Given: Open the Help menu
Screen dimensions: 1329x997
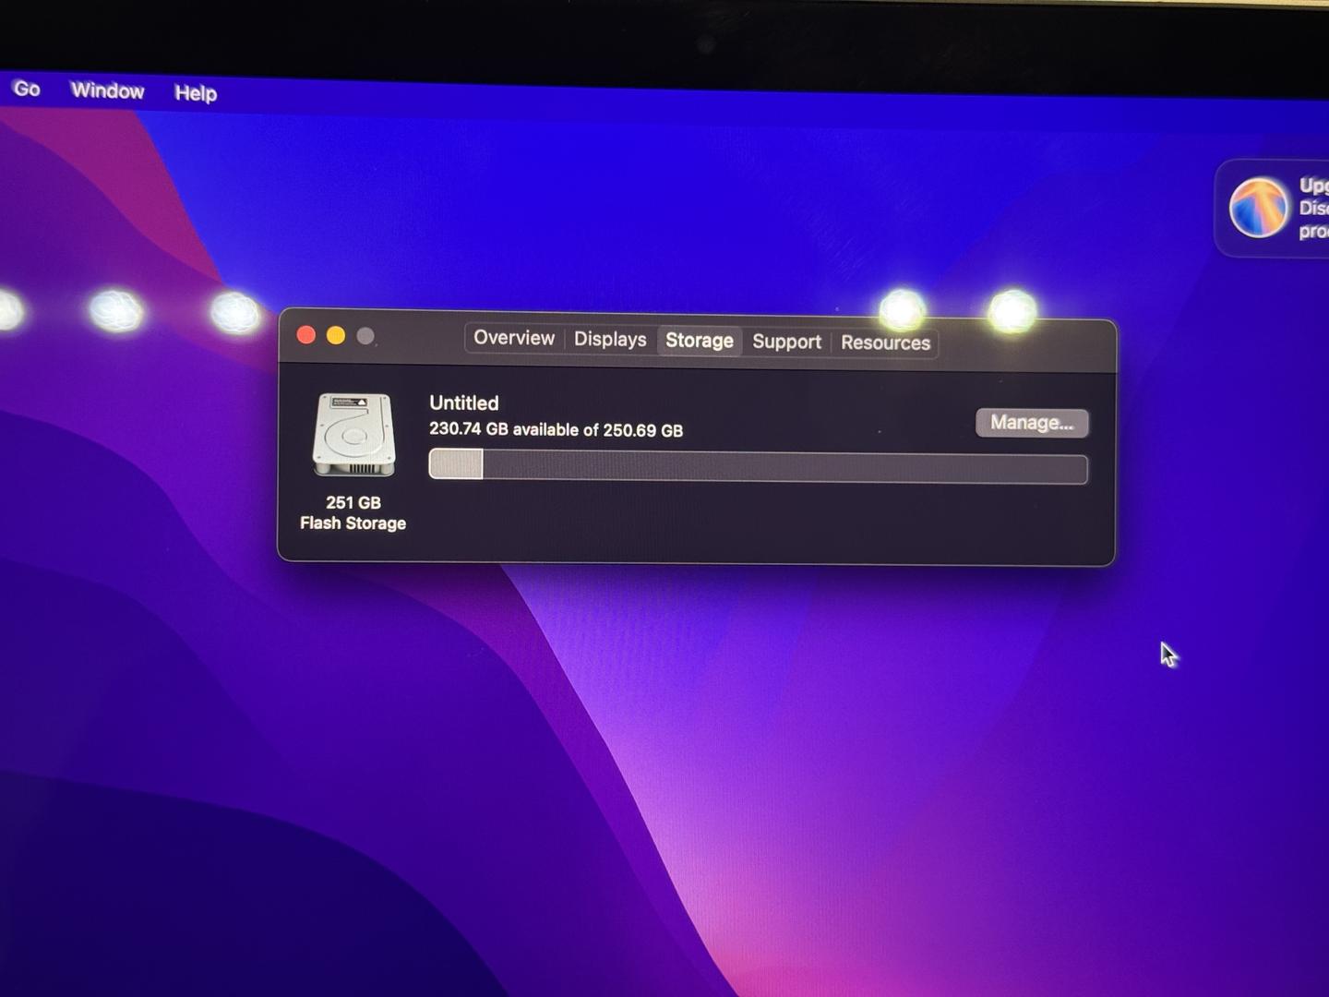Looking at the screenshot, I should pyautogui.click(x=196, y=93).
